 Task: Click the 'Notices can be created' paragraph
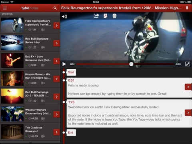click(117, 94)
